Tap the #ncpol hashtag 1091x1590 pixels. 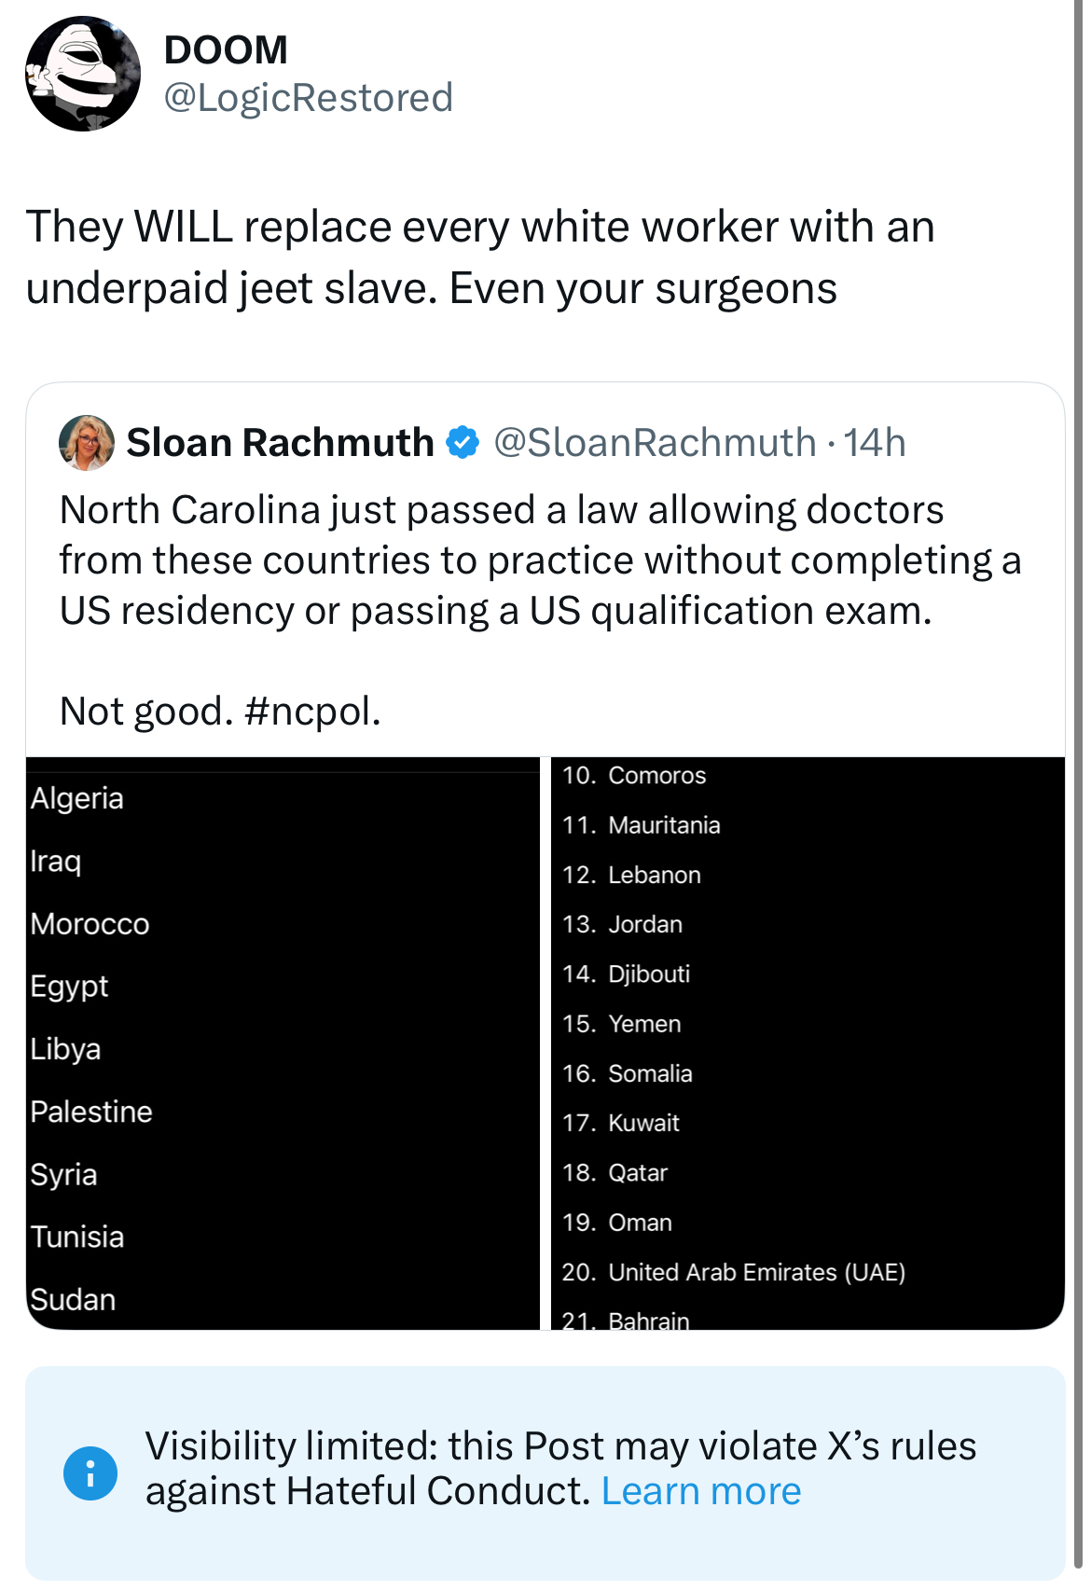[312, 712]
